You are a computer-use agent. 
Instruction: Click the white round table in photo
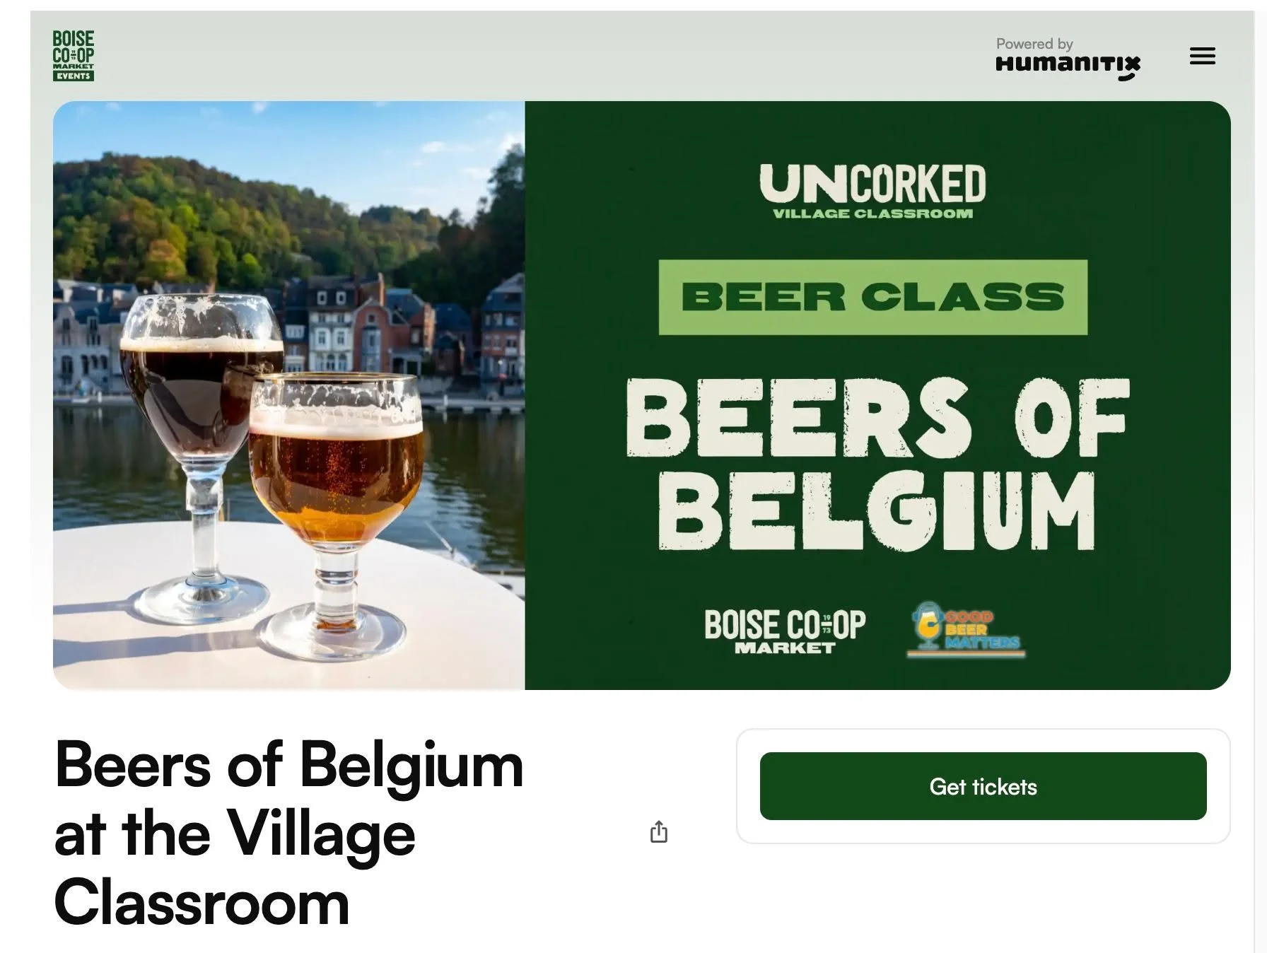(283, 608)
